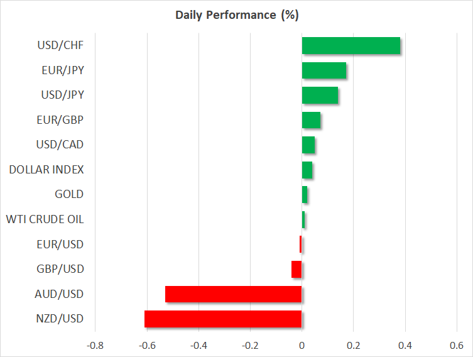
Task: Select the GOLD category label
Action: coord(69,194)
